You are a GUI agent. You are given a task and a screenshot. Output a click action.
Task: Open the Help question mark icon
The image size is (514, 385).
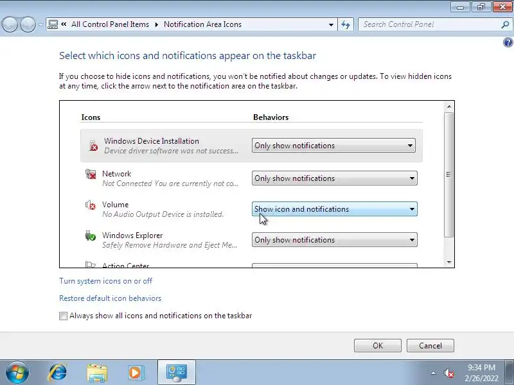[x=508, y=42]
